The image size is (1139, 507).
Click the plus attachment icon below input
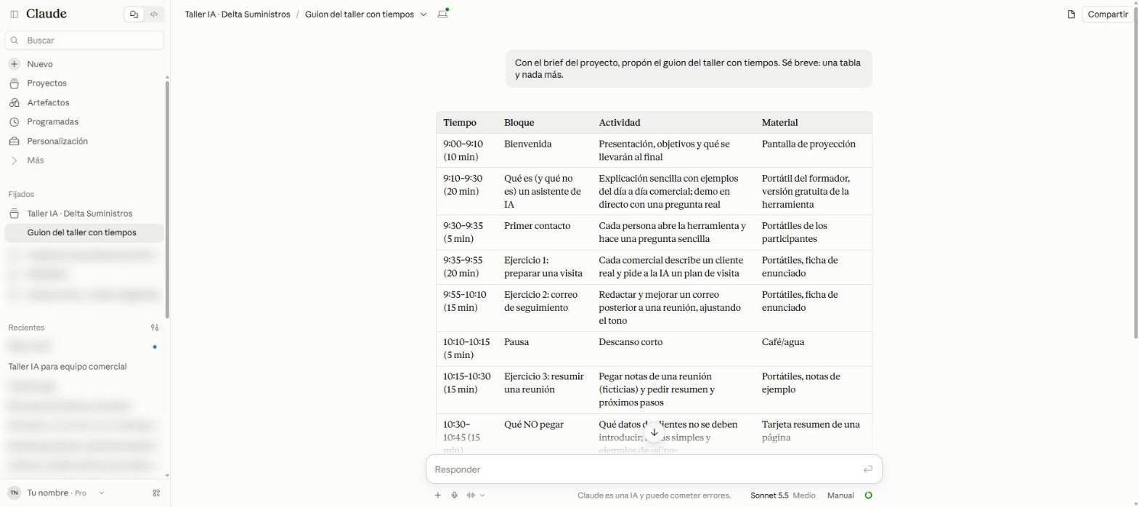[x=437, y=495]
